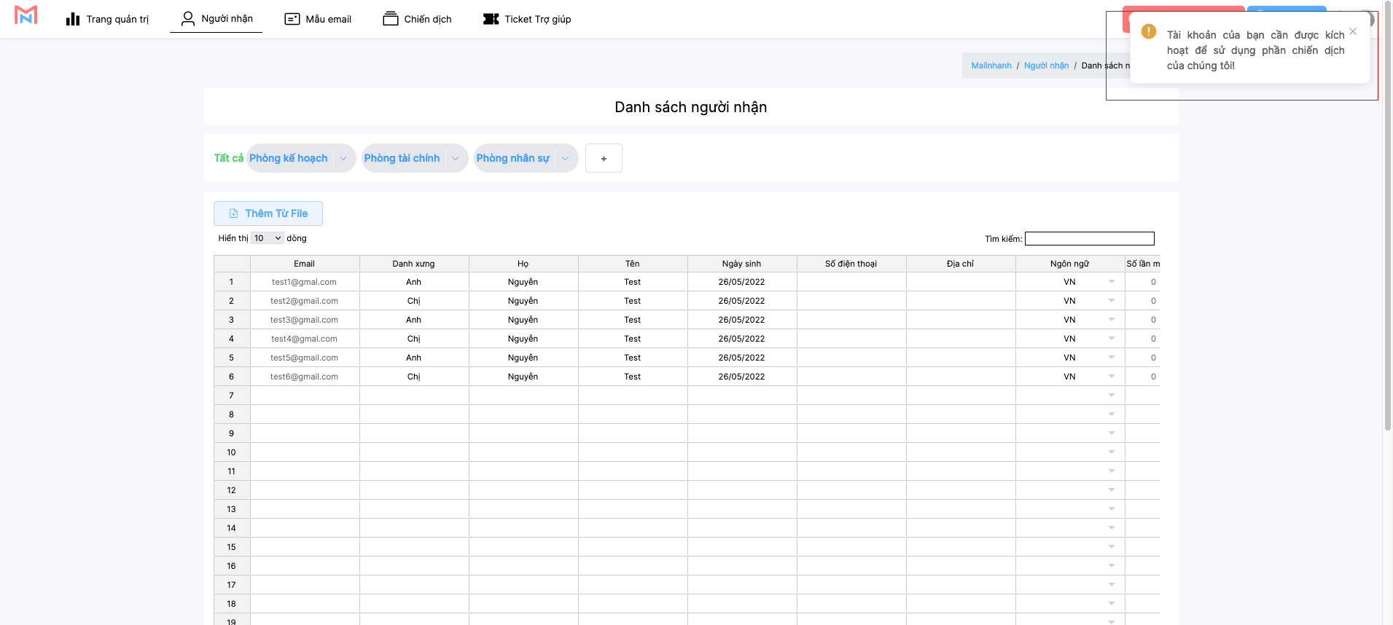Click the campaign stack icon

point(391,19)
